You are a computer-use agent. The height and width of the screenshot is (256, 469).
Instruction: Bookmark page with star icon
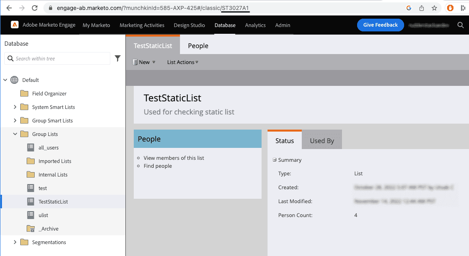tap(434, 8)
